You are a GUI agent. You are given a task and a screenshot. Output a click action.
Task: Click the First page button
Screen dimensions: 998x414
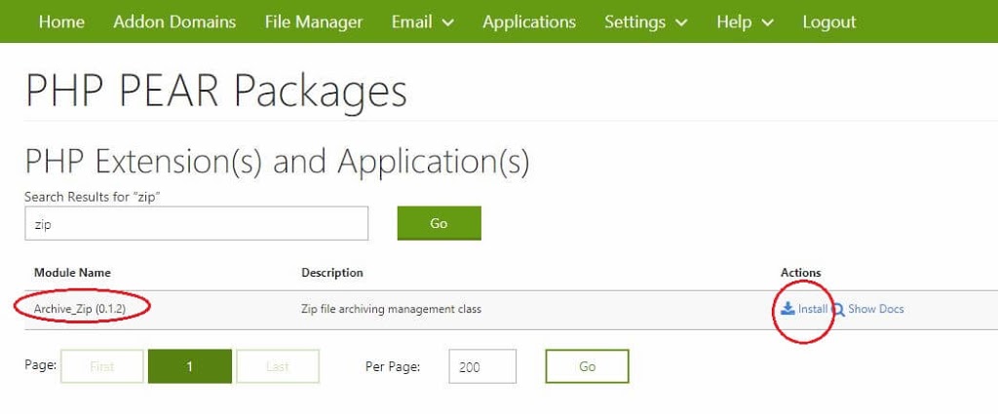tap(102, 366)
